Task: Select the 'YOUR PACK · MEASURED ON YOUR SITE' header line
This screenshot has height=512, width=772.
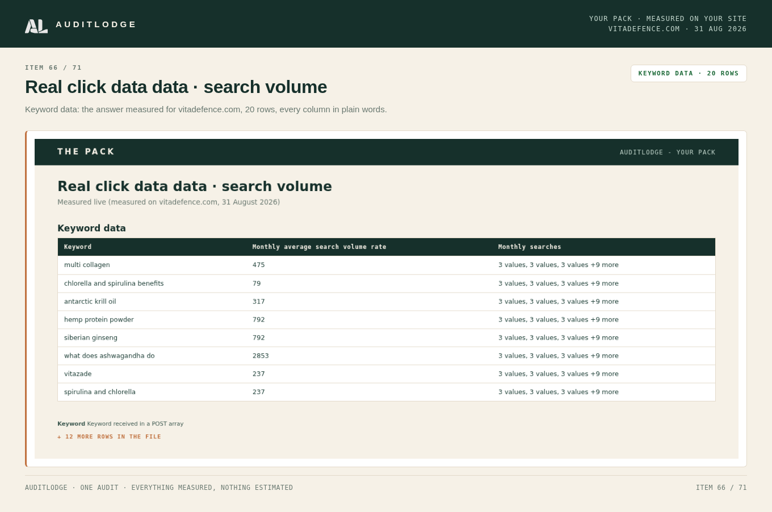Action: (x=668, y=19)
